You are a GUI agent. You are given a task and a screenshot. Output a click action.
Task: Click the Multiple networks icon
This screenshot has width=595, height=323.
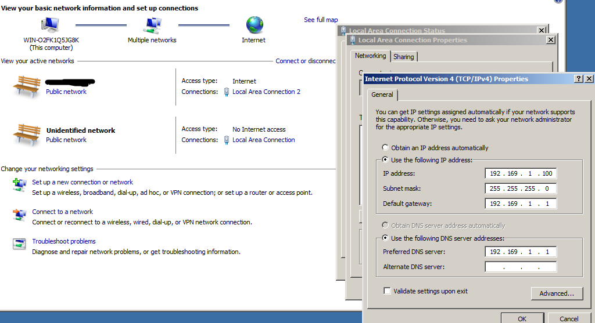pyautogui.click(x=152, y=26)
